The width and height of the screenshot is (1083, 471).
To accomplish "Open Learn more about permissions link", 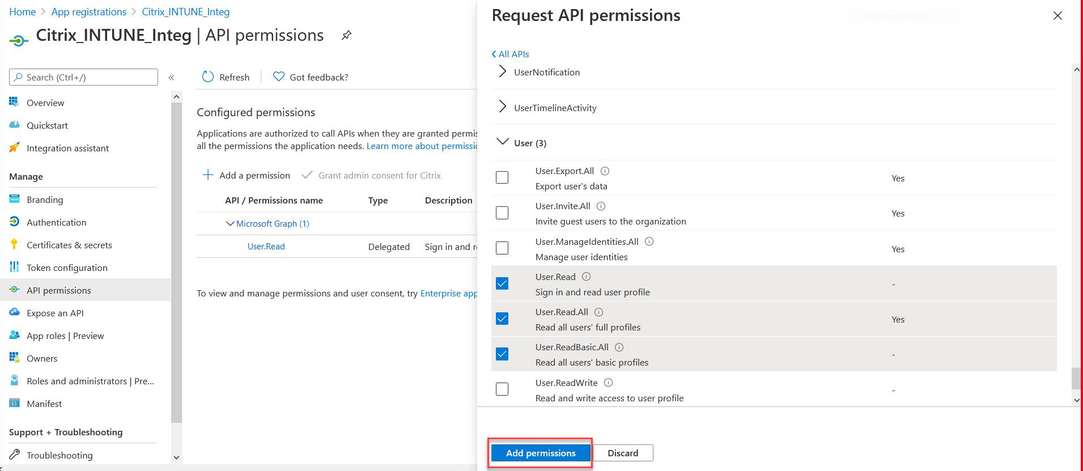I will [x=422, y=146].
